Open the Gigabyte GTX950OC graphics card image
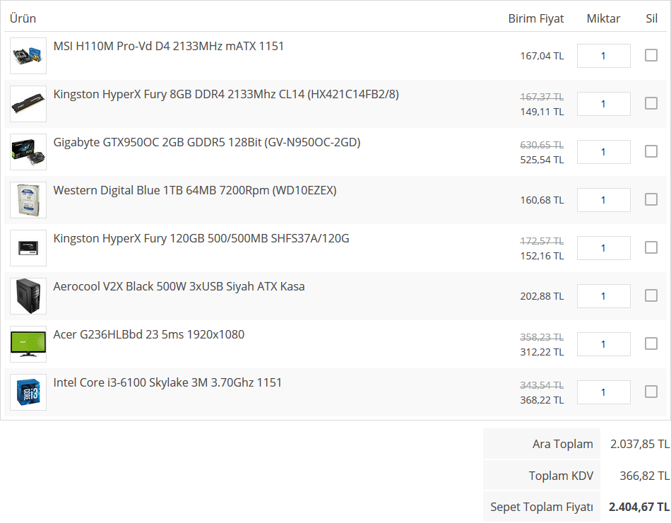This screenshot has width=671, height=523. [28, 152]
